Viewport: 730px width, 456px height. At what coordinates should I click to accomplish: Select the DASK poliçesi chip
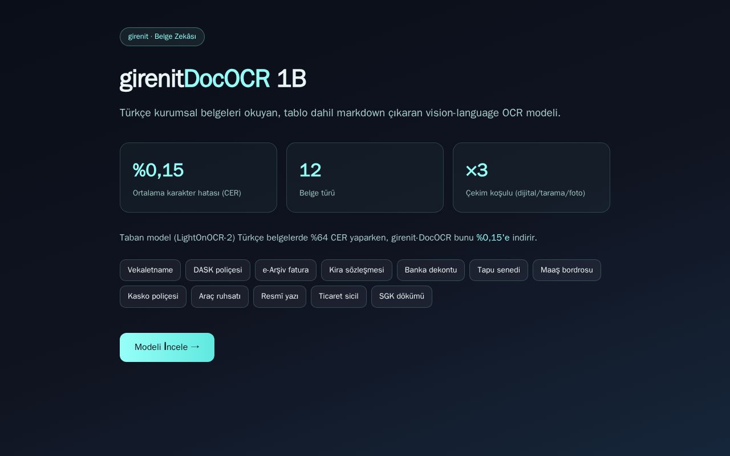[x=218, y=270]
